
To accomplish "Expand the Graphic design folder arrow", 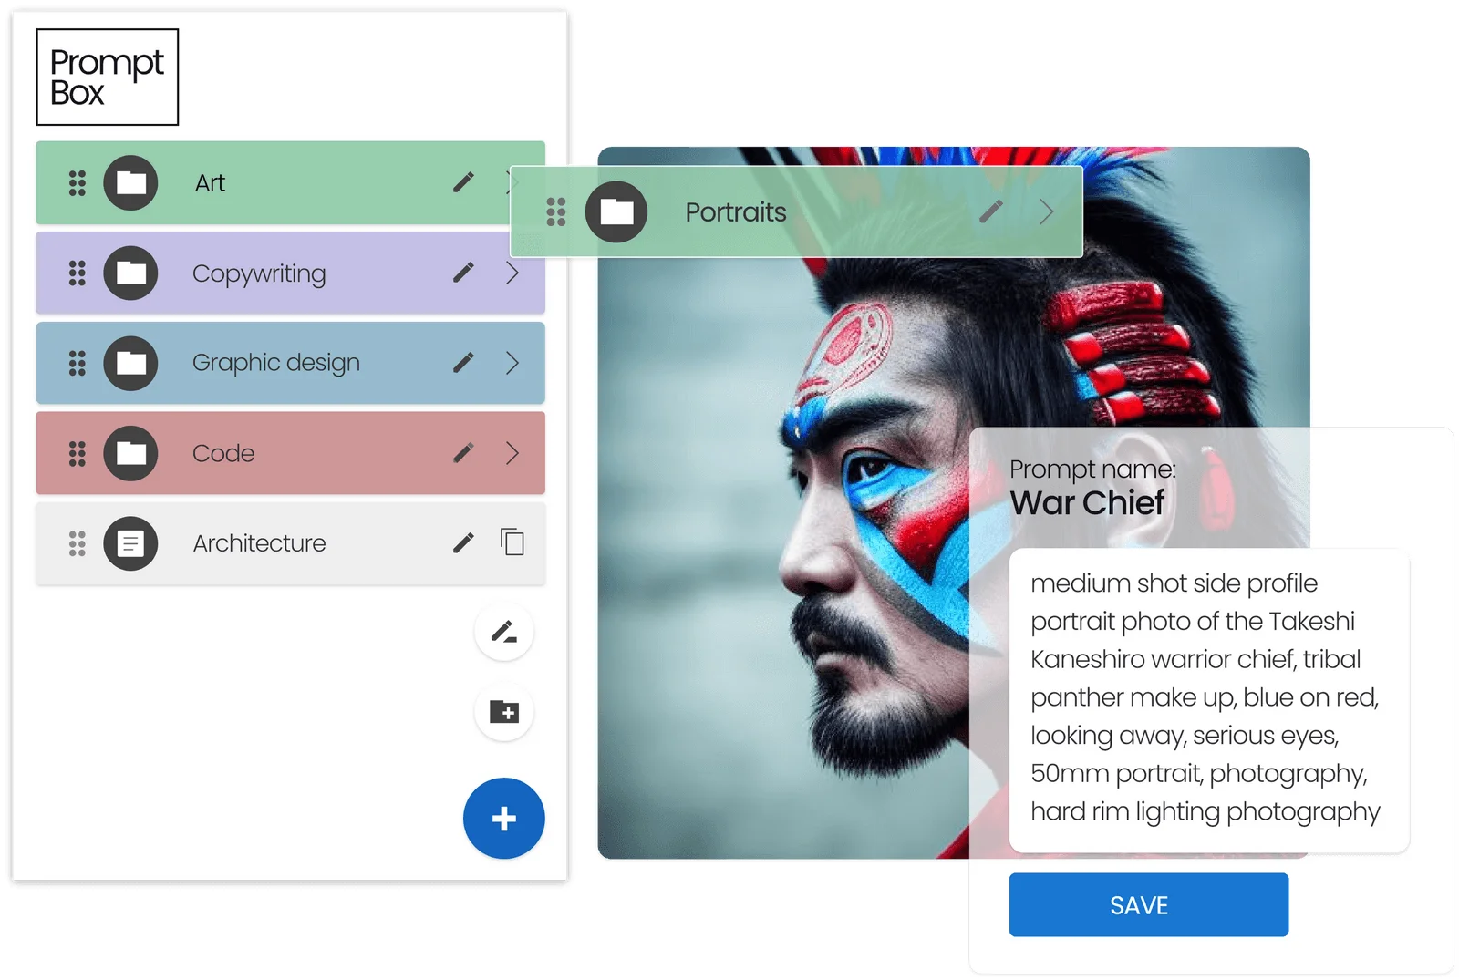I will [x=512, y=363].
